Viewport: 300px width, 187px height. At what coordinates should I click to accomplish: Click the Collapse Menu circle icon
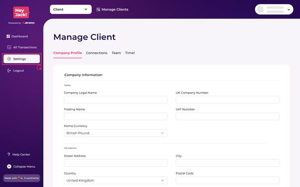9,167
